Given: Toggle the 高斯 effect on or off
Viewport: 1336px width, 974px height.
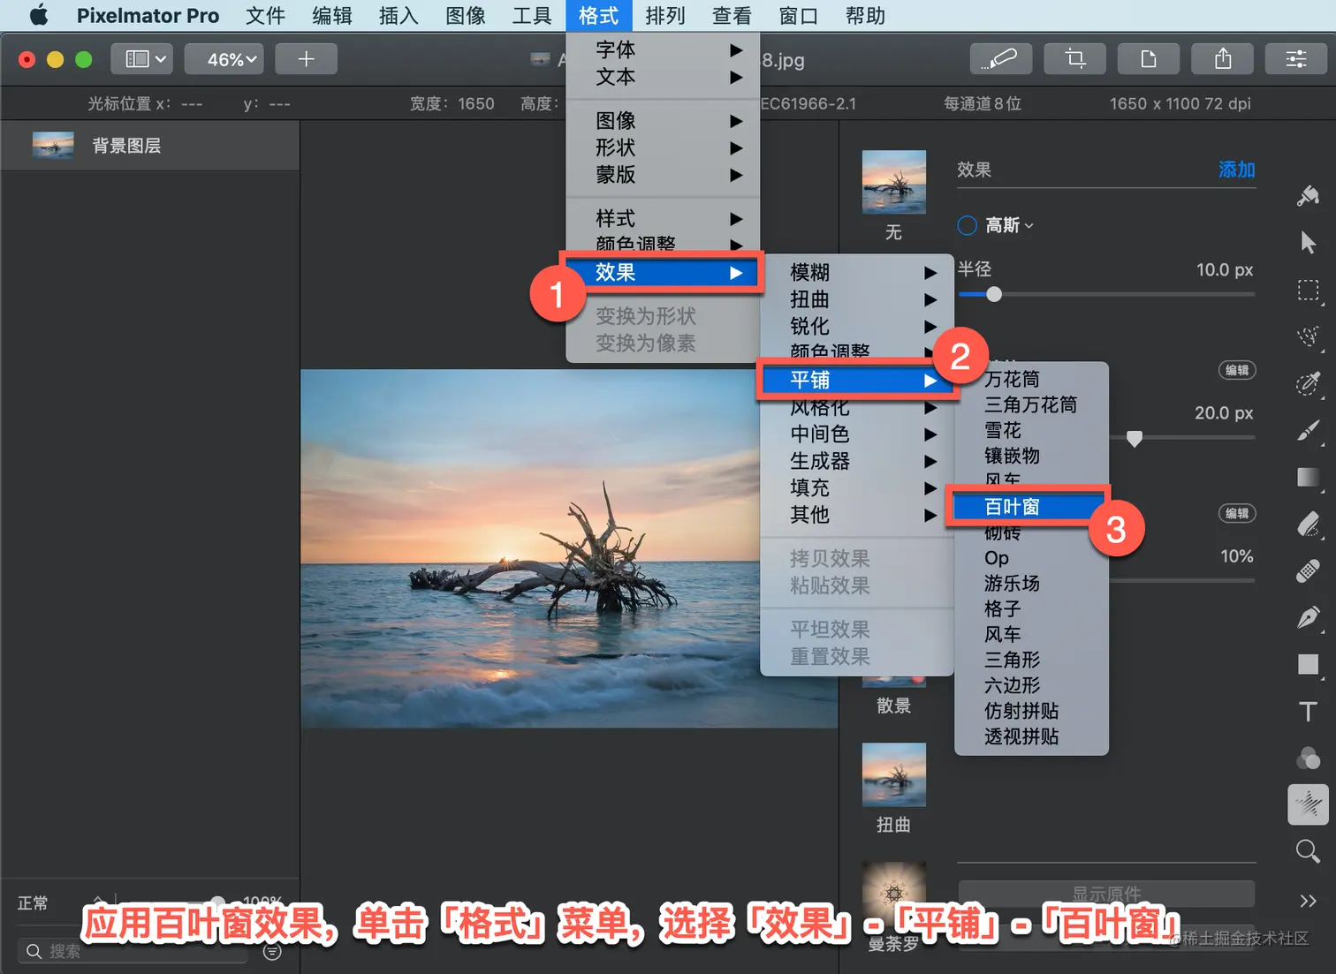Looking at the screenshot, I should (x=968, y=225).
